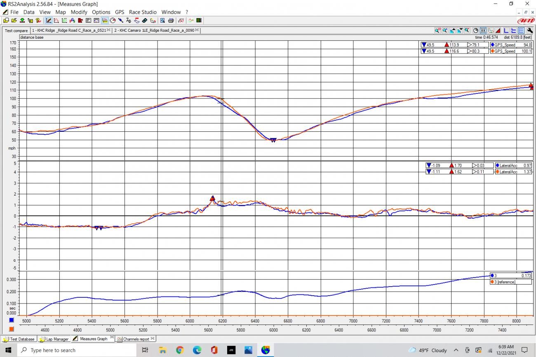Open the Data menu
Viewport: 536px width, 357px height.
coord(29,12)
